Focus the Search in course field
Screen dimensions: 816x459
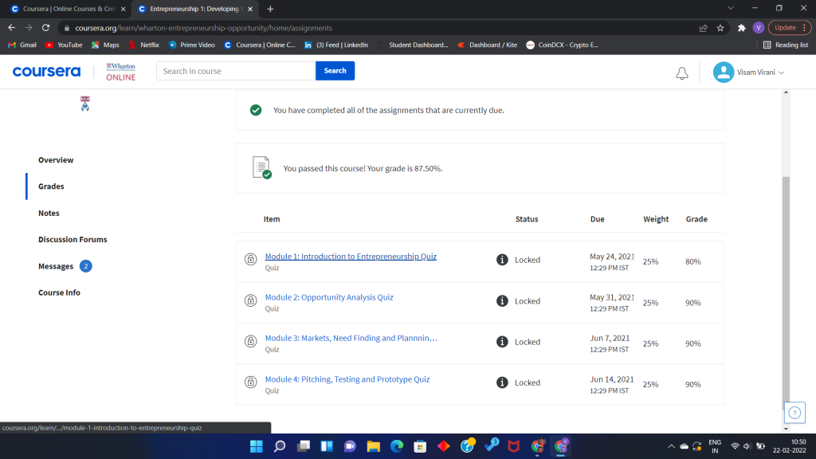click(236, 71)
